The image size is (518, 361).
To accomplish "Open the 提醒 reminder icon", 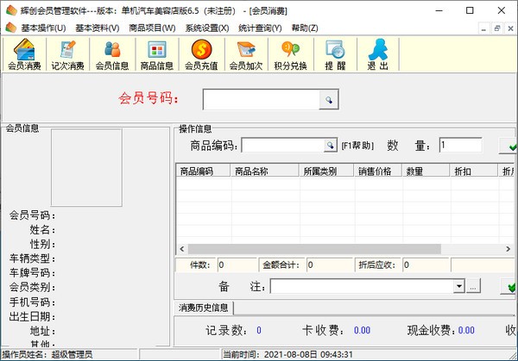I will point(334,55).
